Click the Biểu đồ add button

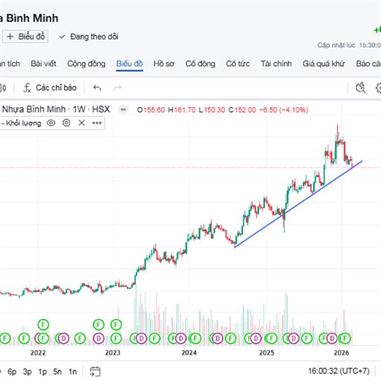pos(26,37)
